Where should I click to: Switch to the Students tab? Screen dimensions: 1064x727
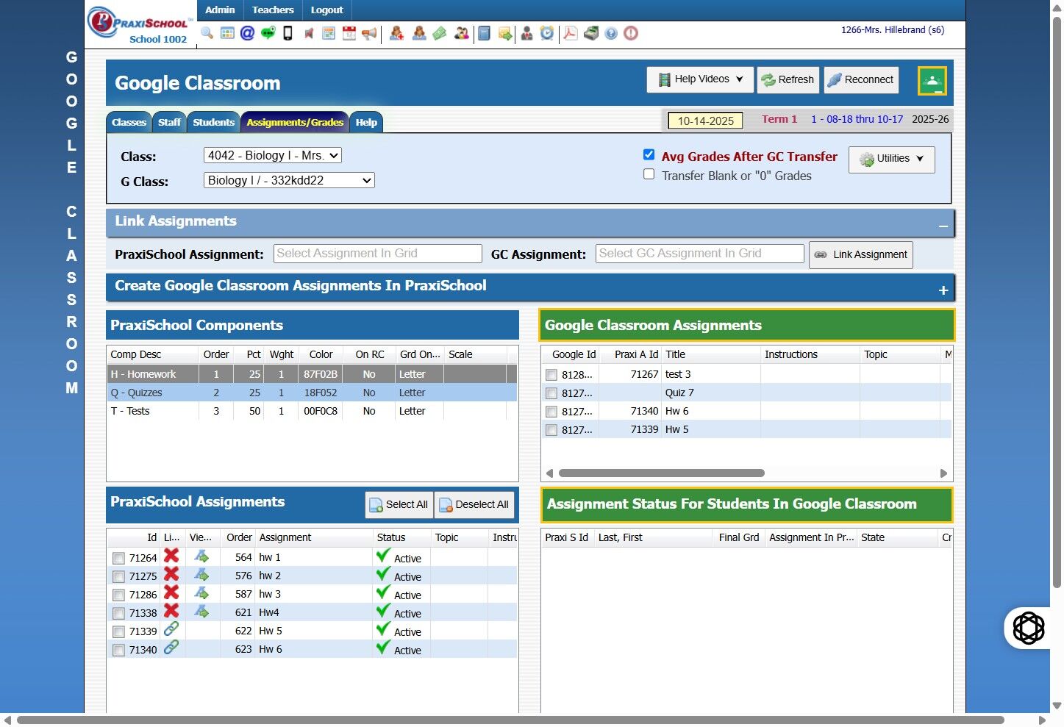[213, 123]
